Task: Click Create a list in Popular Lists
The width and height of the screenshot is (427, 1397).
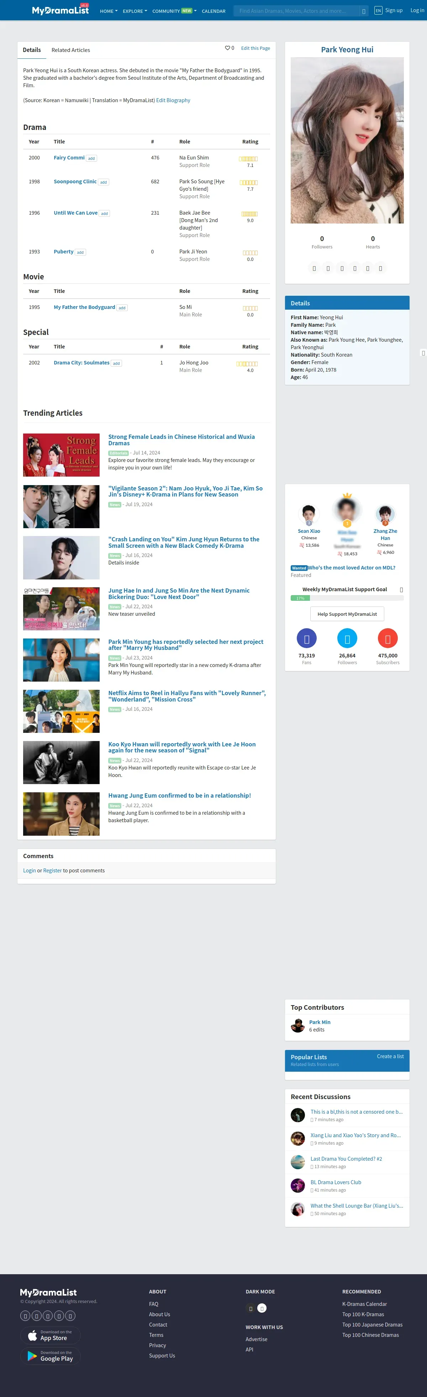Action: (390, 1056)
